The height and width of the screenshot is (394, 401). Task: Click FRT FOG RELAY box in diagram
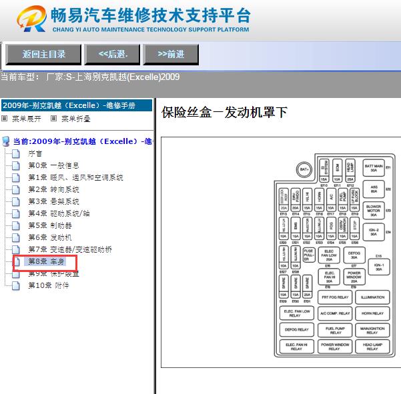[x=335, y=297]
